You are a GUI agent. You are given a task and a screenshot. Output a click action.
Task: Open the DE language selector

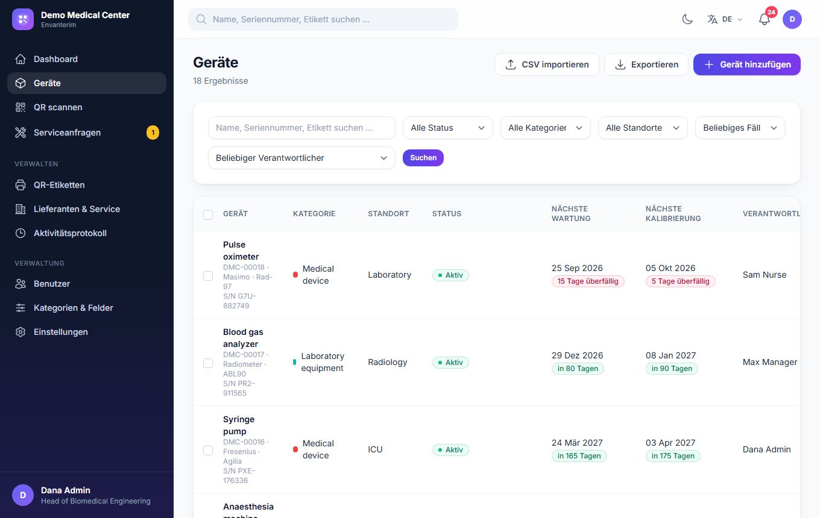[725, 19]
